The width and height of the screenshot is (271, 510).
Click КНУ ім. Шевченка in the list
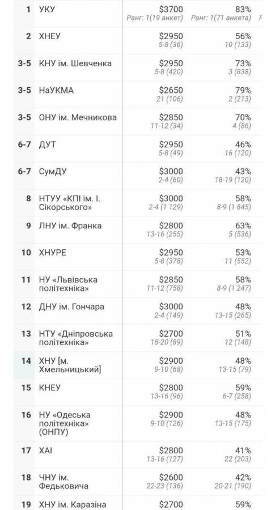coord(75,63)
